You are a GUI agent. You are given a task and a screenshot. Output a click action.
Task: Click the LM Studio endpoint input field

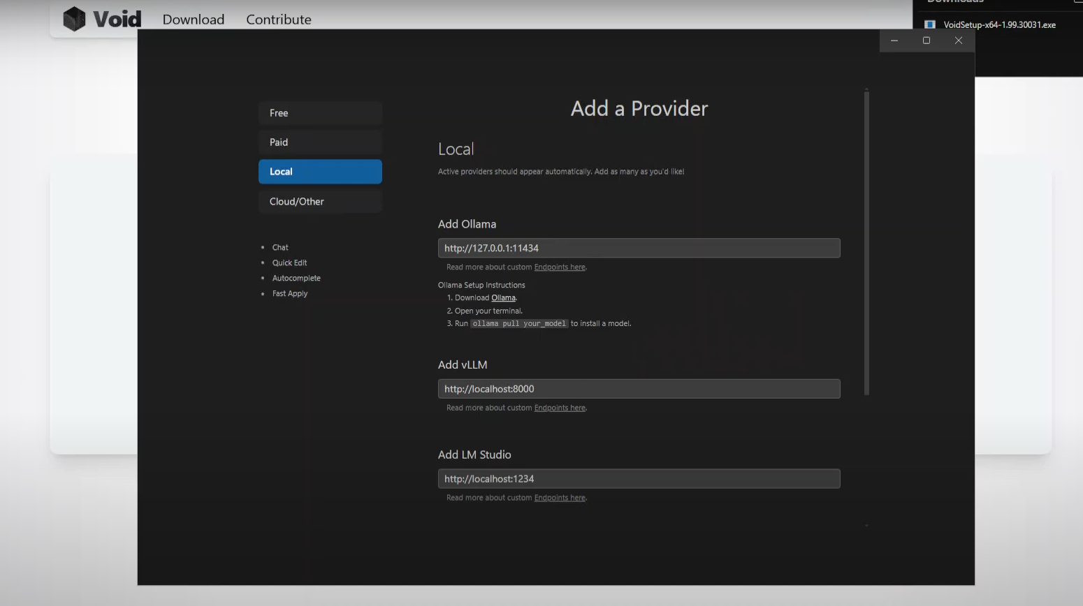tap(639, 479)
